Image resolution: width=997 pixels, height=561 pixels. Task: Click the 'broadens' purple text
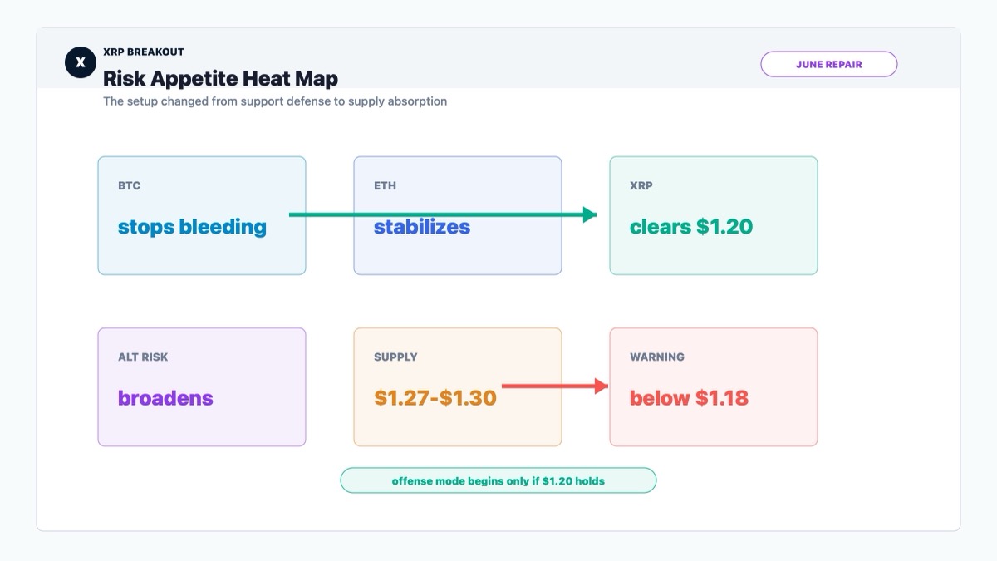point(165,398)
